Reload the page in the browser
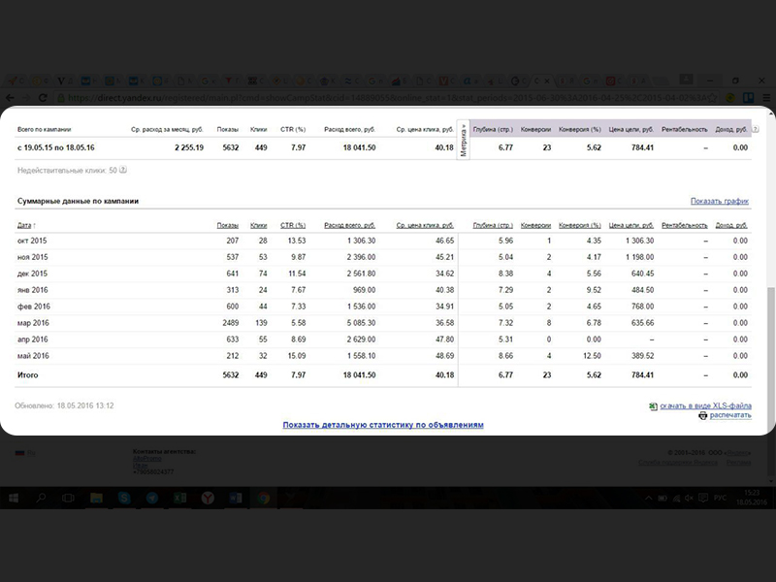The image size is (776, 582). click(x=43, y=98)
